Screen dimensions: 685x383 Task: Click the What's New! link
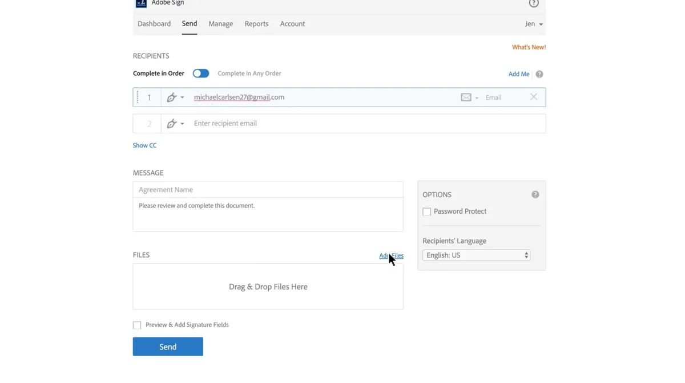(x=529, y=47)
